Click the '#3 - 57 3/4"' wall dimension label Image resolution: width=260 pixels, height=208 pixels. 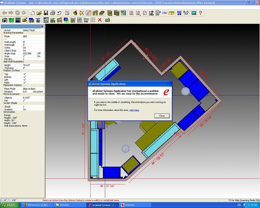(x=107, y=186)
